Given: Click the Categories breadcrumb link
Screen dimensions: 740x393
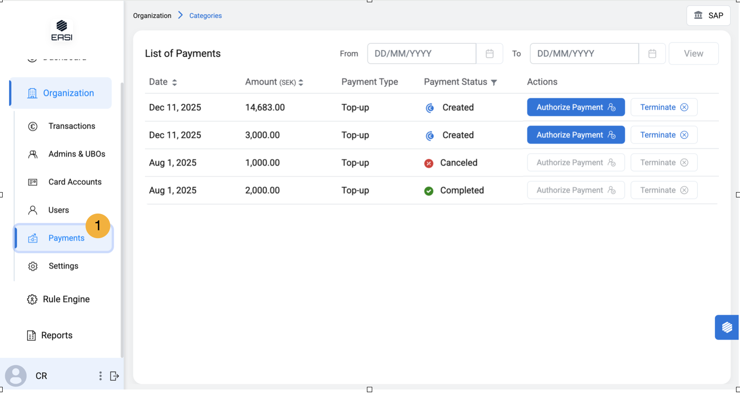Looking at the screenshot, I should point(205,16).
